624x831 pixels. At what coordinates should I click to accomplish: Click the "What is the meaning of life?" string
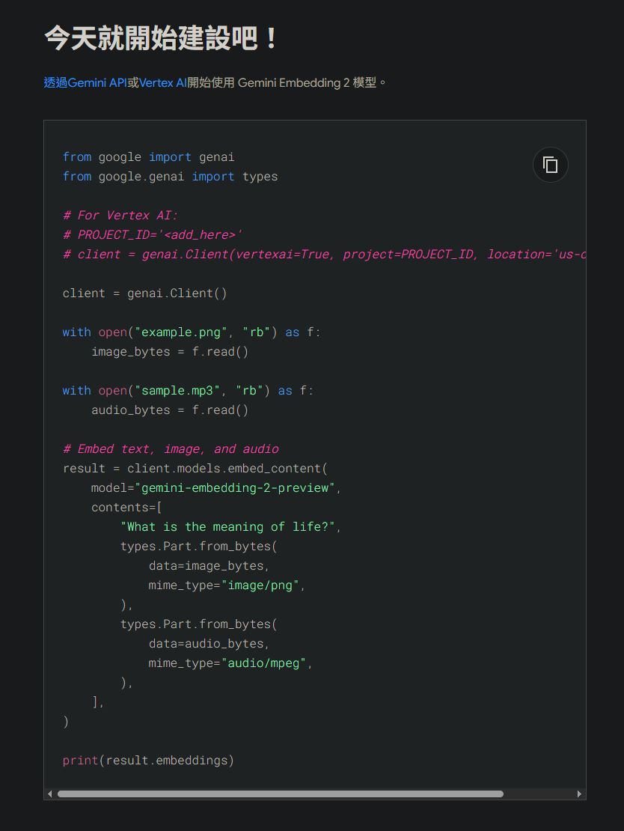point(227,527)
